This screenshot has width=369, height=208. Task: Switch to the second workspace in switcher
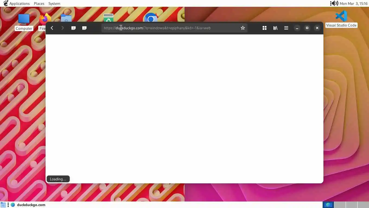(340, 205)
